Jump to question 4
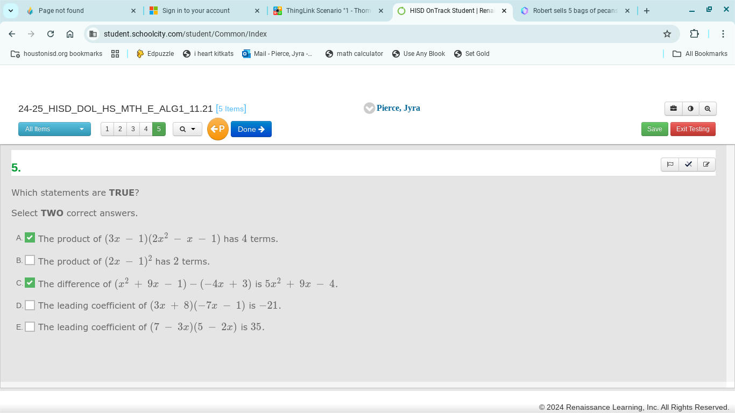This screenshot has width=735, height=413. (146, 129)
